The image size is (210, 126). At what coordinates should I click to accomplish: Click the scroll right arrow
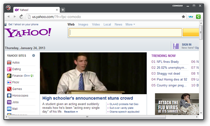pyautogui.click(x=197, y=117)
